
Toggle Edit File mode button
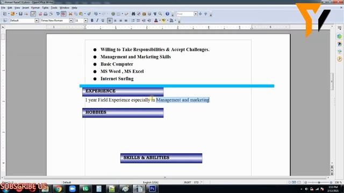coord(33,14)
